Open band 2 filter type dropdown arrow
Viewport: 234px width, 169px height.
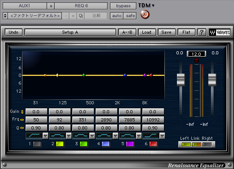pyautogui.click(x=69, y=136)
